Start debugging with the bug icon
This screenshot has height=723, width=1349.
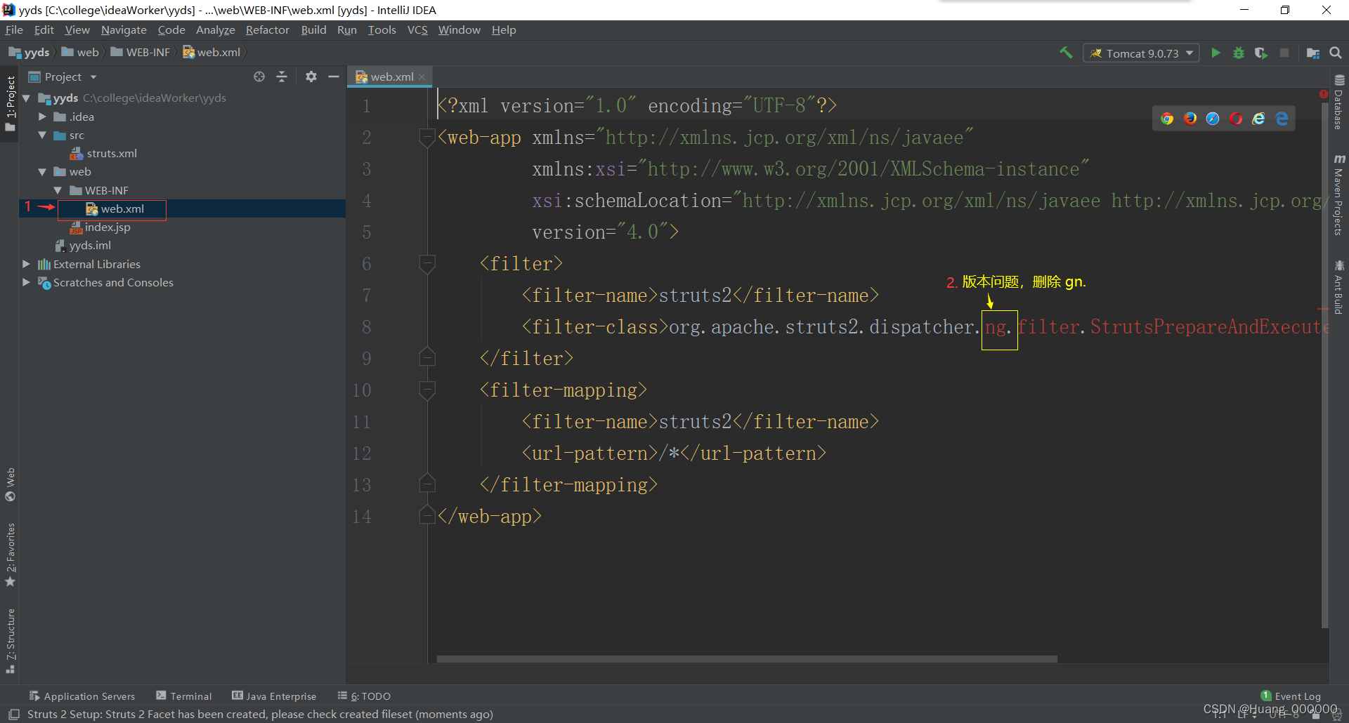(1239, 53)
